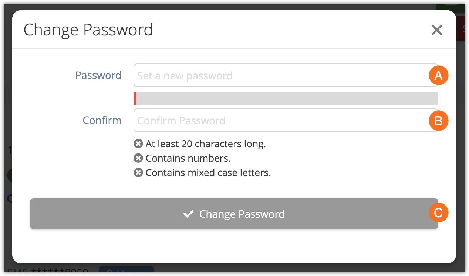Focus the Confirm Password input field
This screenshot has height=276, width=469.
281,121
